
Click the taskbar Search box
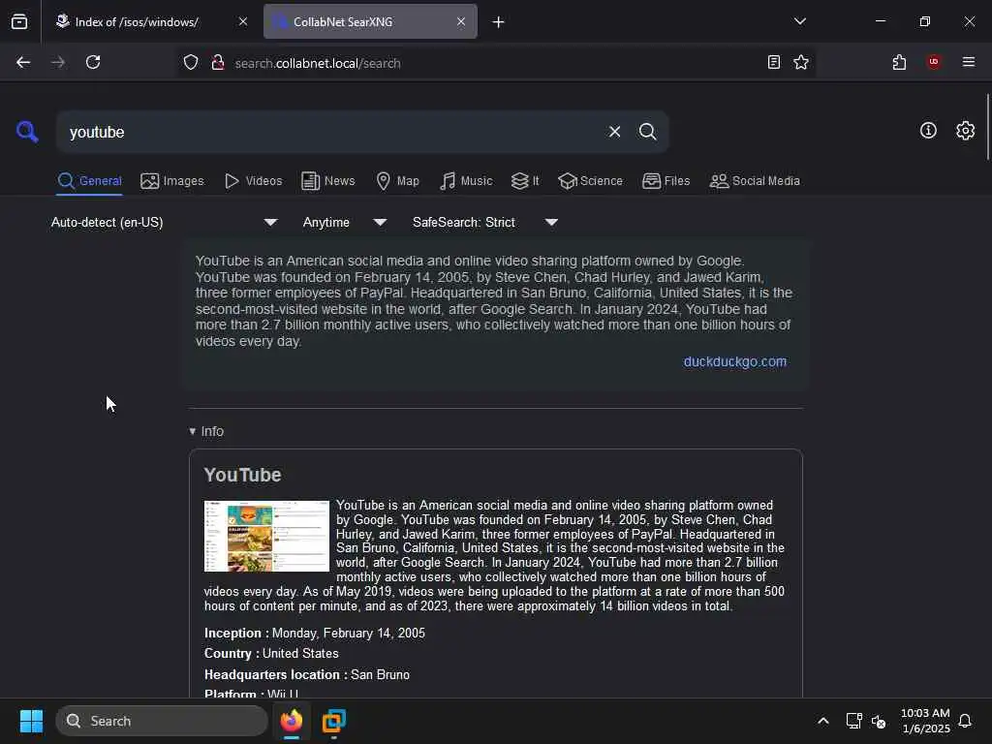162,721
